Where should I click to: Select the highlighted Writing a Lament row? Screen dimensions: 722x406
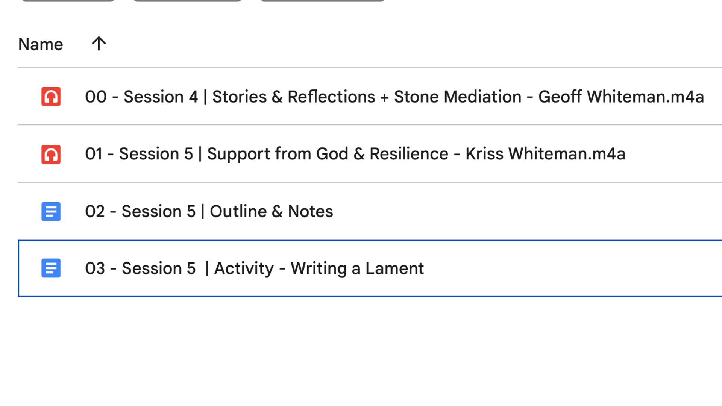coord(370,268)
